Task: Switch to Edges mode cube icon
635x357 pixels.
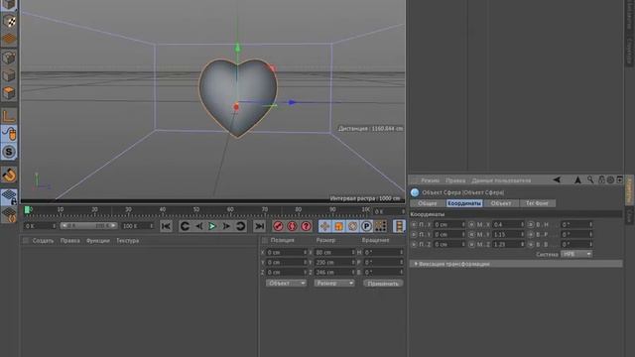Action: pos(9,75)
